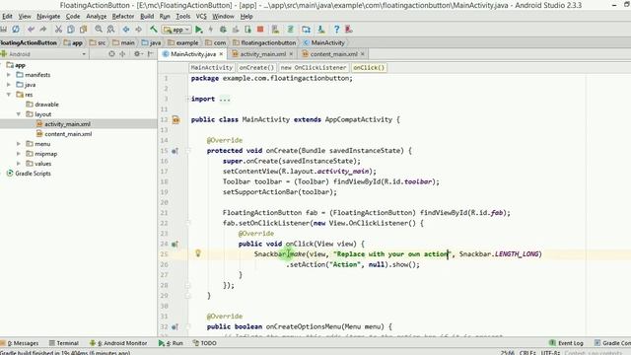Click the yellow lightbulb intention icon
Viewport: 631px width, 355px height.
click(197, 253)
